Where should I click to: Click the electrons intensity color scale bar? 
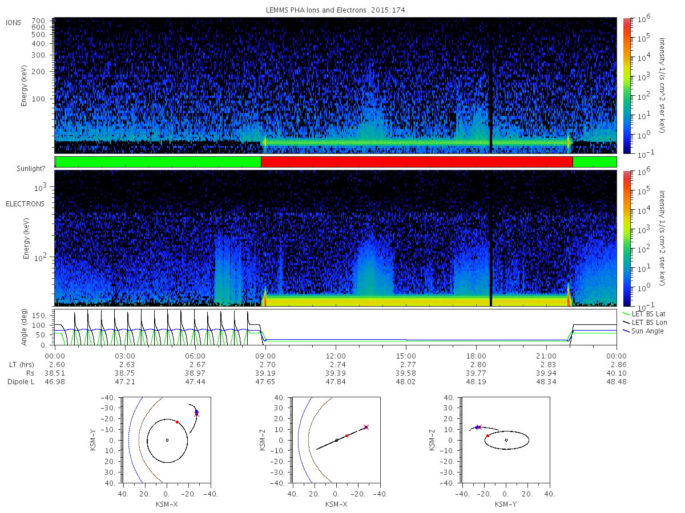pos(626,238)
